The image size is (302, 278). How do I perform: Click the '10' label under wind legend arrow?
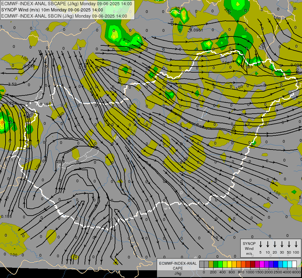(x=268, y=252)
